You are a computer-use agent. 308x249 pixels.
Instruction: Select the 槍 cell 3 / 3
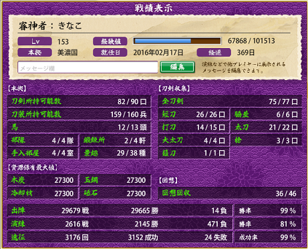click(267, 140)
